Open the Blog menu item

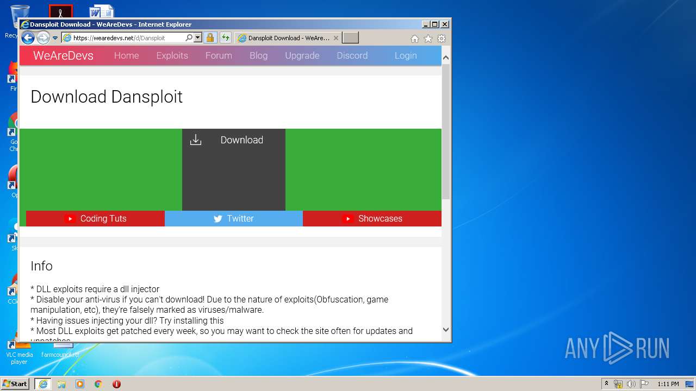coord(258,55)
